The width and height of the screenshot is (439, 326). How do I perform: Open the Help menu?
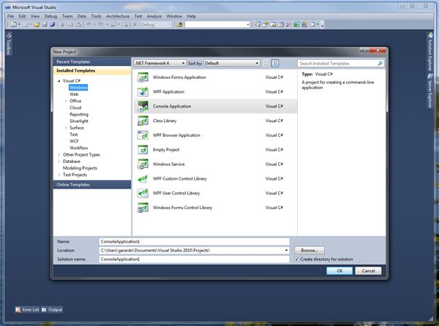[x=191, y=16]
